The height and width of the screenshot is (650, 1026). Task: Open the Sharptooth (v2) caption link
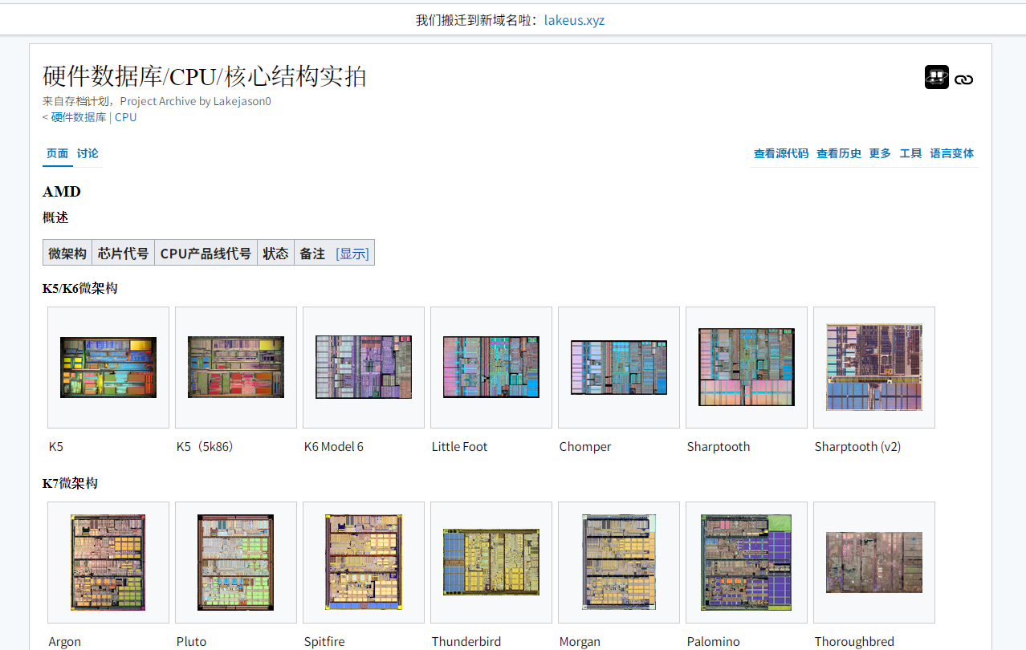pos(857,446)
